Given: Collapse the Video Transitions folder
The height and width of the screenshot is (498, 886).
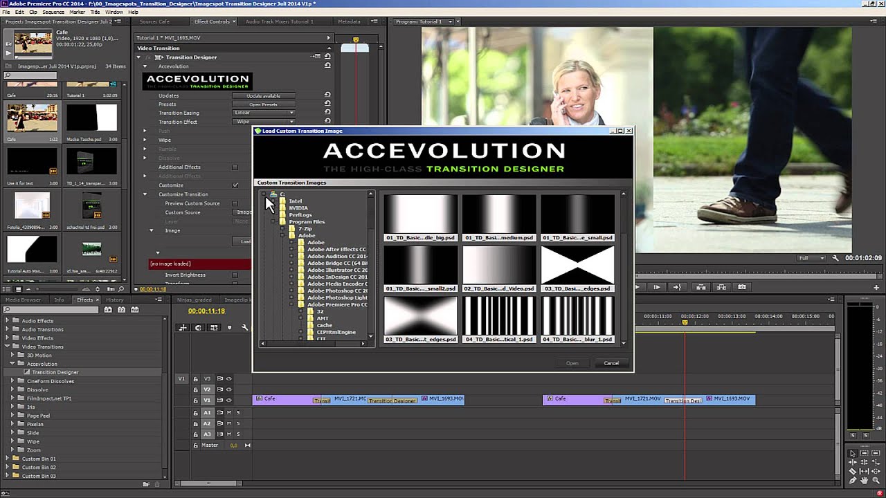Looking at the screenshot, I should (7, 347).
